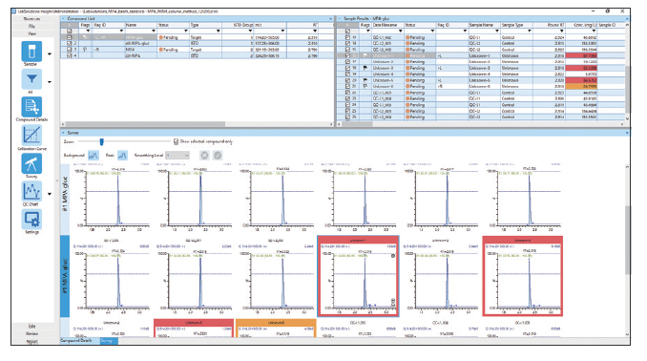The height and width of the screenshot is (361, 647).
Task: Open the Sample view icon
Action: tap(31, 52)
